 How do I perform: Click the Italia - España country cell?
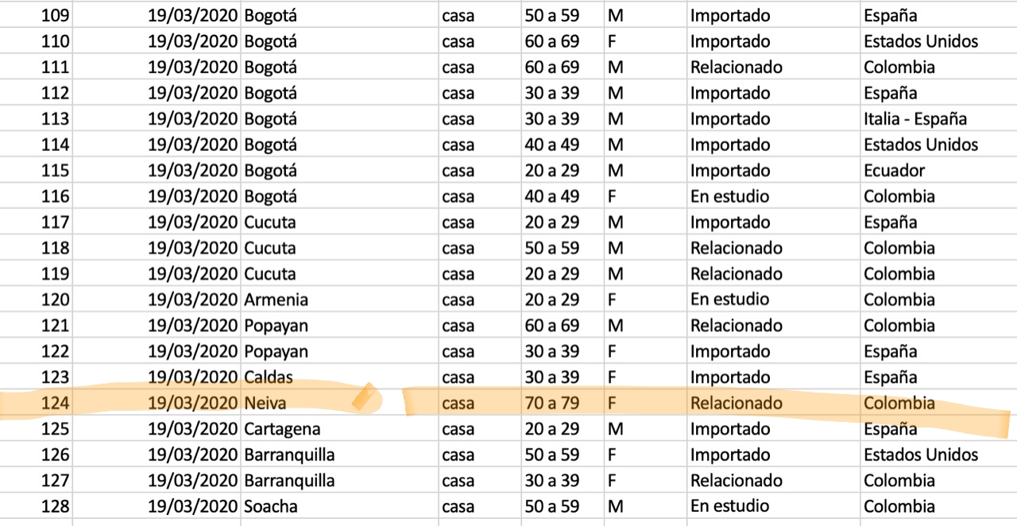click(938, 118)
